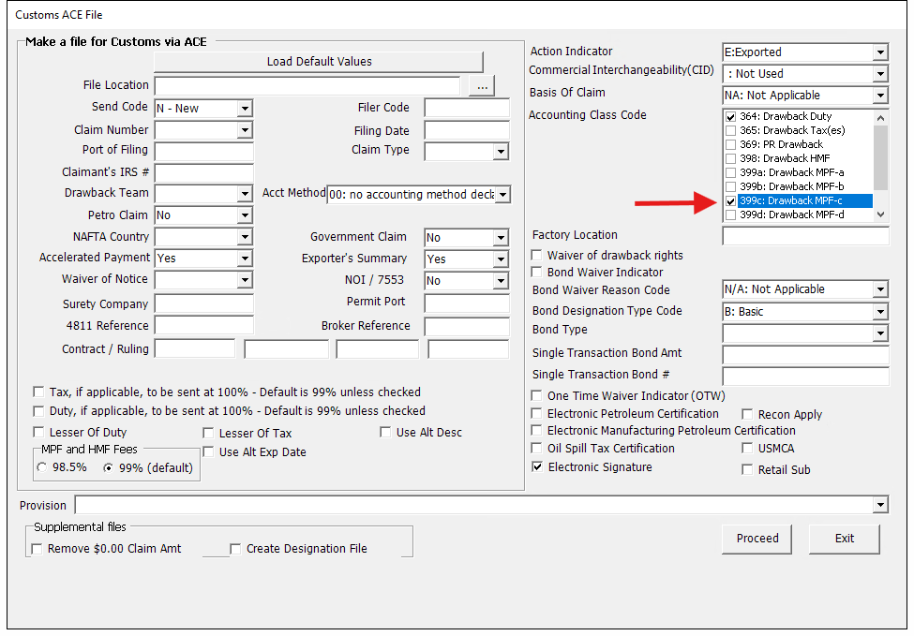Click the File Location input field

click(307, 86)
